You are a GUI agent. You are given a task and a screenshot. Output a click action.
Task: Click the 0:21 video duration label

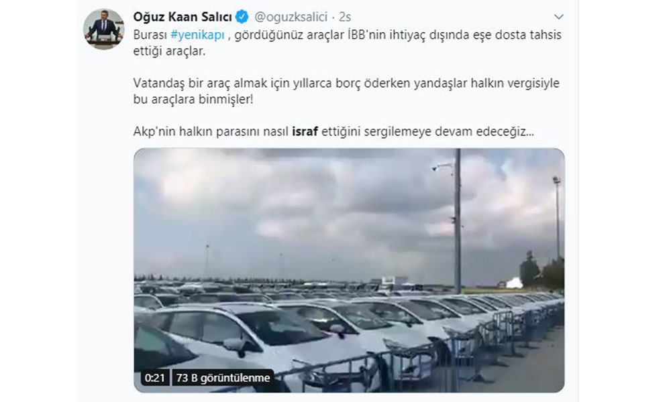coord(154,378)
